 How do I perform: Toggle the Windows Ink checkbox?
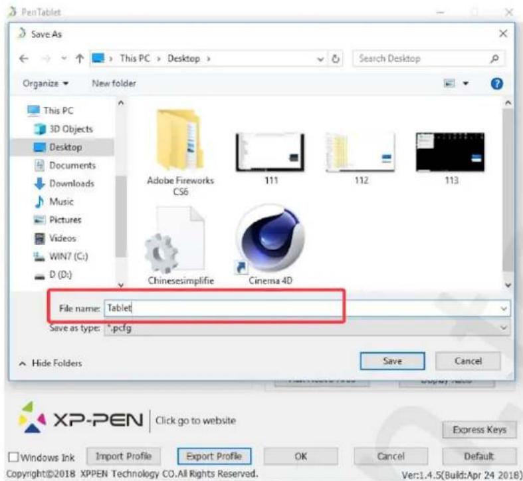point(13,457)
